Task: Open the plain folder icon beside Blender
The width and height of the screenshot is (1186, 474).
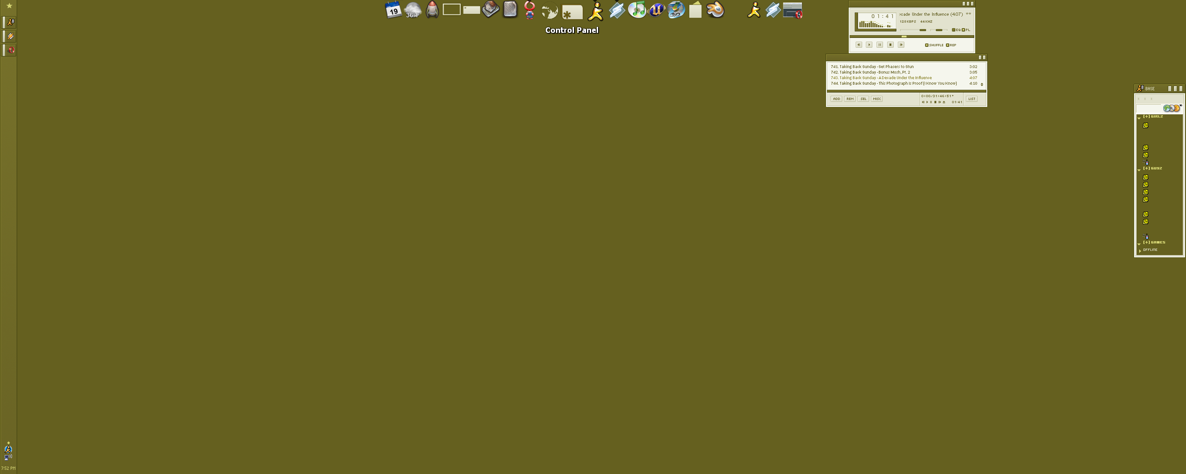Action: (695, 10)
